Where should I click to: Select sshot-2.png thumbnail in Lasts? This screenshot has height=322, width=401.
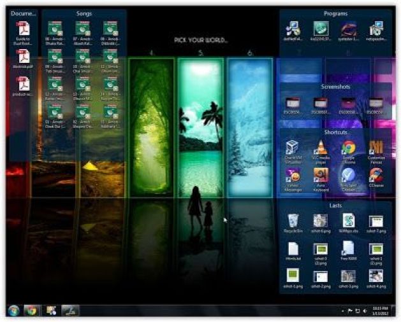tap(321, 279)
